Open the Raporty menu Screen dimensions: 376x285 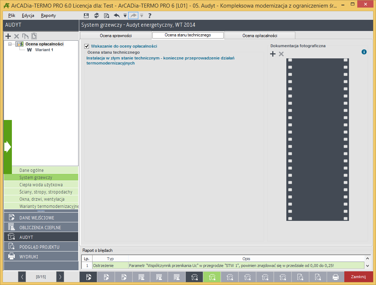[48, 15]
